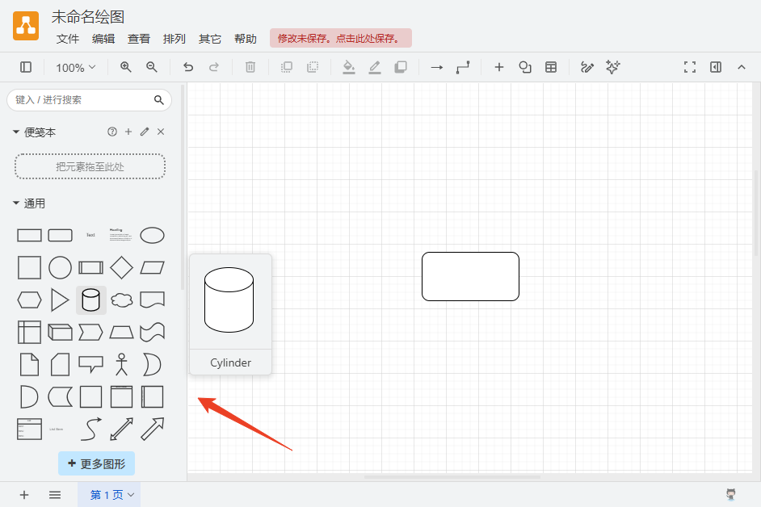Zoom in with the magnifier plus icon
This screenshot has height=507, width=761.
[x=126, y=67]
